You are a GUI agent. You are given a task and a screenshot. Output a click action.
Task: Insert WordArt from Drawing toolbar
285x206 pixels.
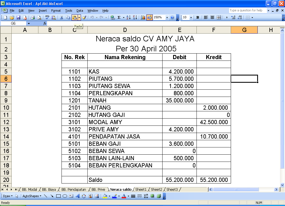(78, 196)
